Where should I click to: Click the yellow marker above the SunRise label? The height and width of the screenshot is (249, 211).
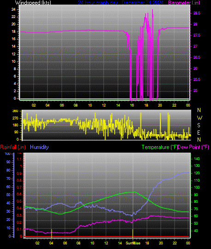point(133,234)
